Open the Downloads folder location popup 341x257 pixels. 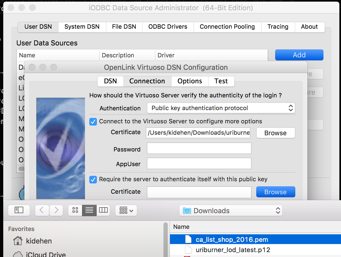point(231,210)
